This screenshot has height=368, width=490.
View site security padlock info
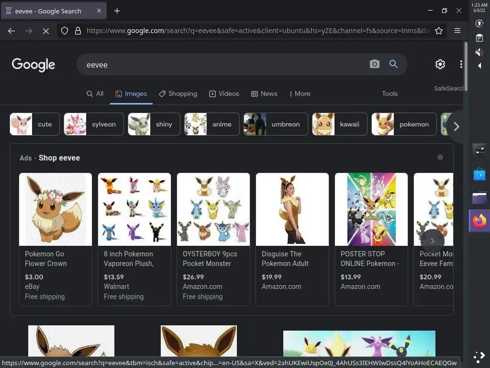[x=78, y=31]
